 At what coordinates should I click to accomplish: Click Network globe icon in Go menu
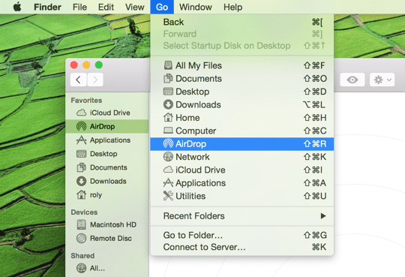tap(168, 156)
